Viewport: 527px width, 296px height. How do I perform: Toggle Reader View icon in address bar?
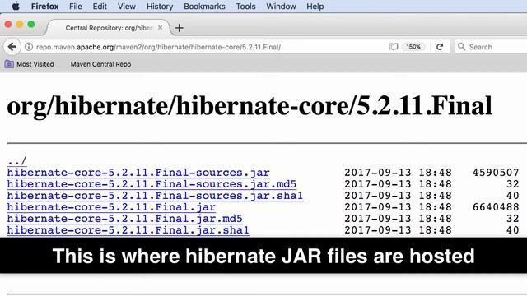(x=393, y=47)
